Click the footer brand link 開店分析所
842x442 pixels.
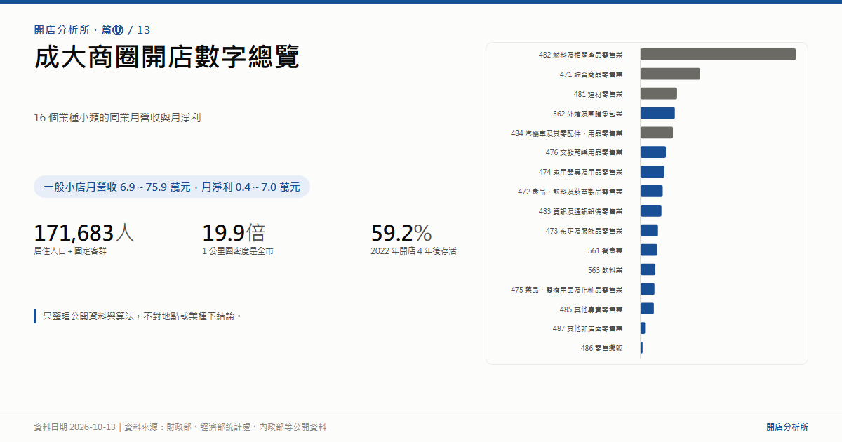[787, 427]
